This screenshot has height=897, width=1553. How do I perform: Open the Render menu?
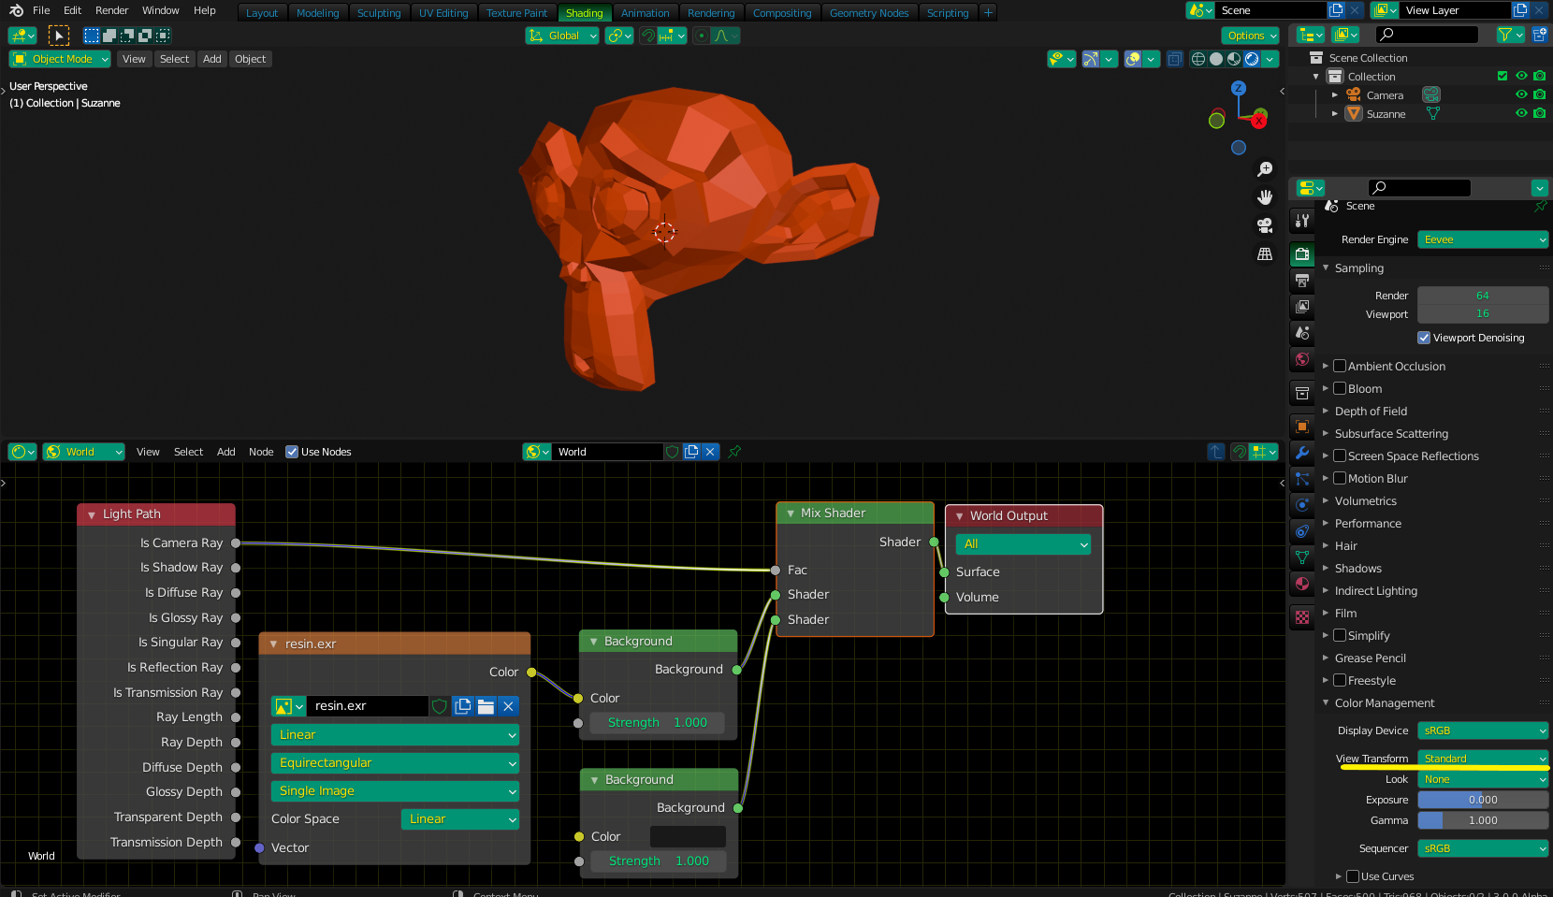(111, 10)
